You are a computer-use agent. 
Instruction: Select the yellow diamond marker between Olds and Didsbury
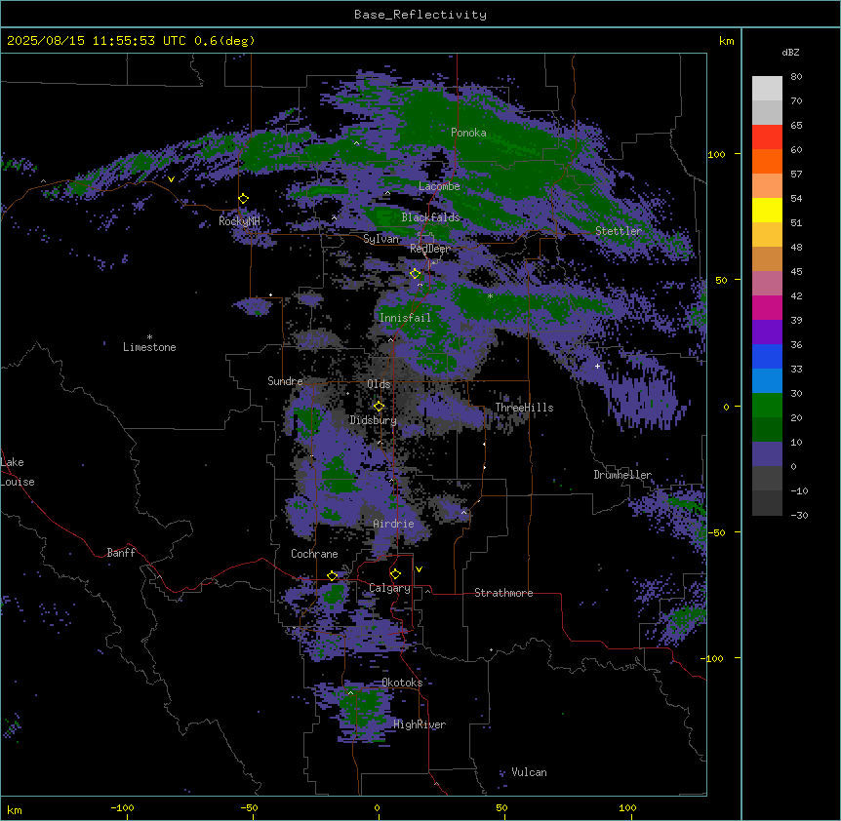point(379,407)
